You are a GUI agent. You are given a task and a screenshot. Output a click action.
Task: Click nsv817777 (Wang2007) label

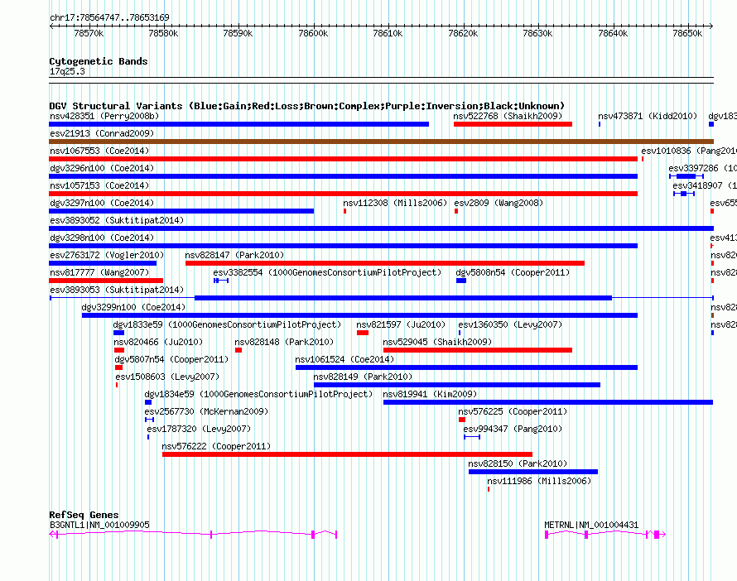pos(99,272)
